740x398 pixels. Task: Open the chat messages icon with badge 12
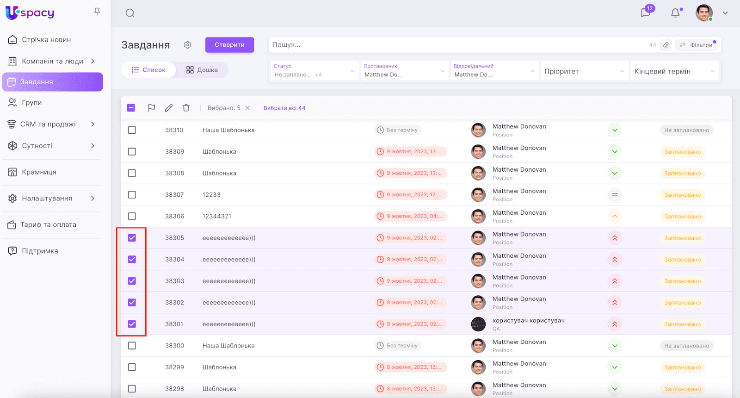(x=646, y=13)
